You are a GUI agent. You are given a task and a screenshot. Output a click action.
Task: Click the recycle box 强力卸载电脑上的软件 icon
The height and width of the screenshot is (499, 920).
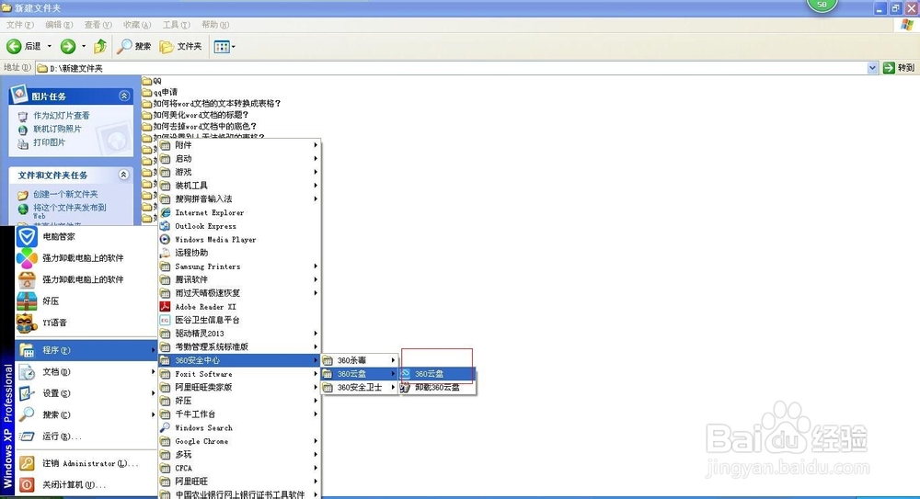pyautogui.click(x=27, y=279)
